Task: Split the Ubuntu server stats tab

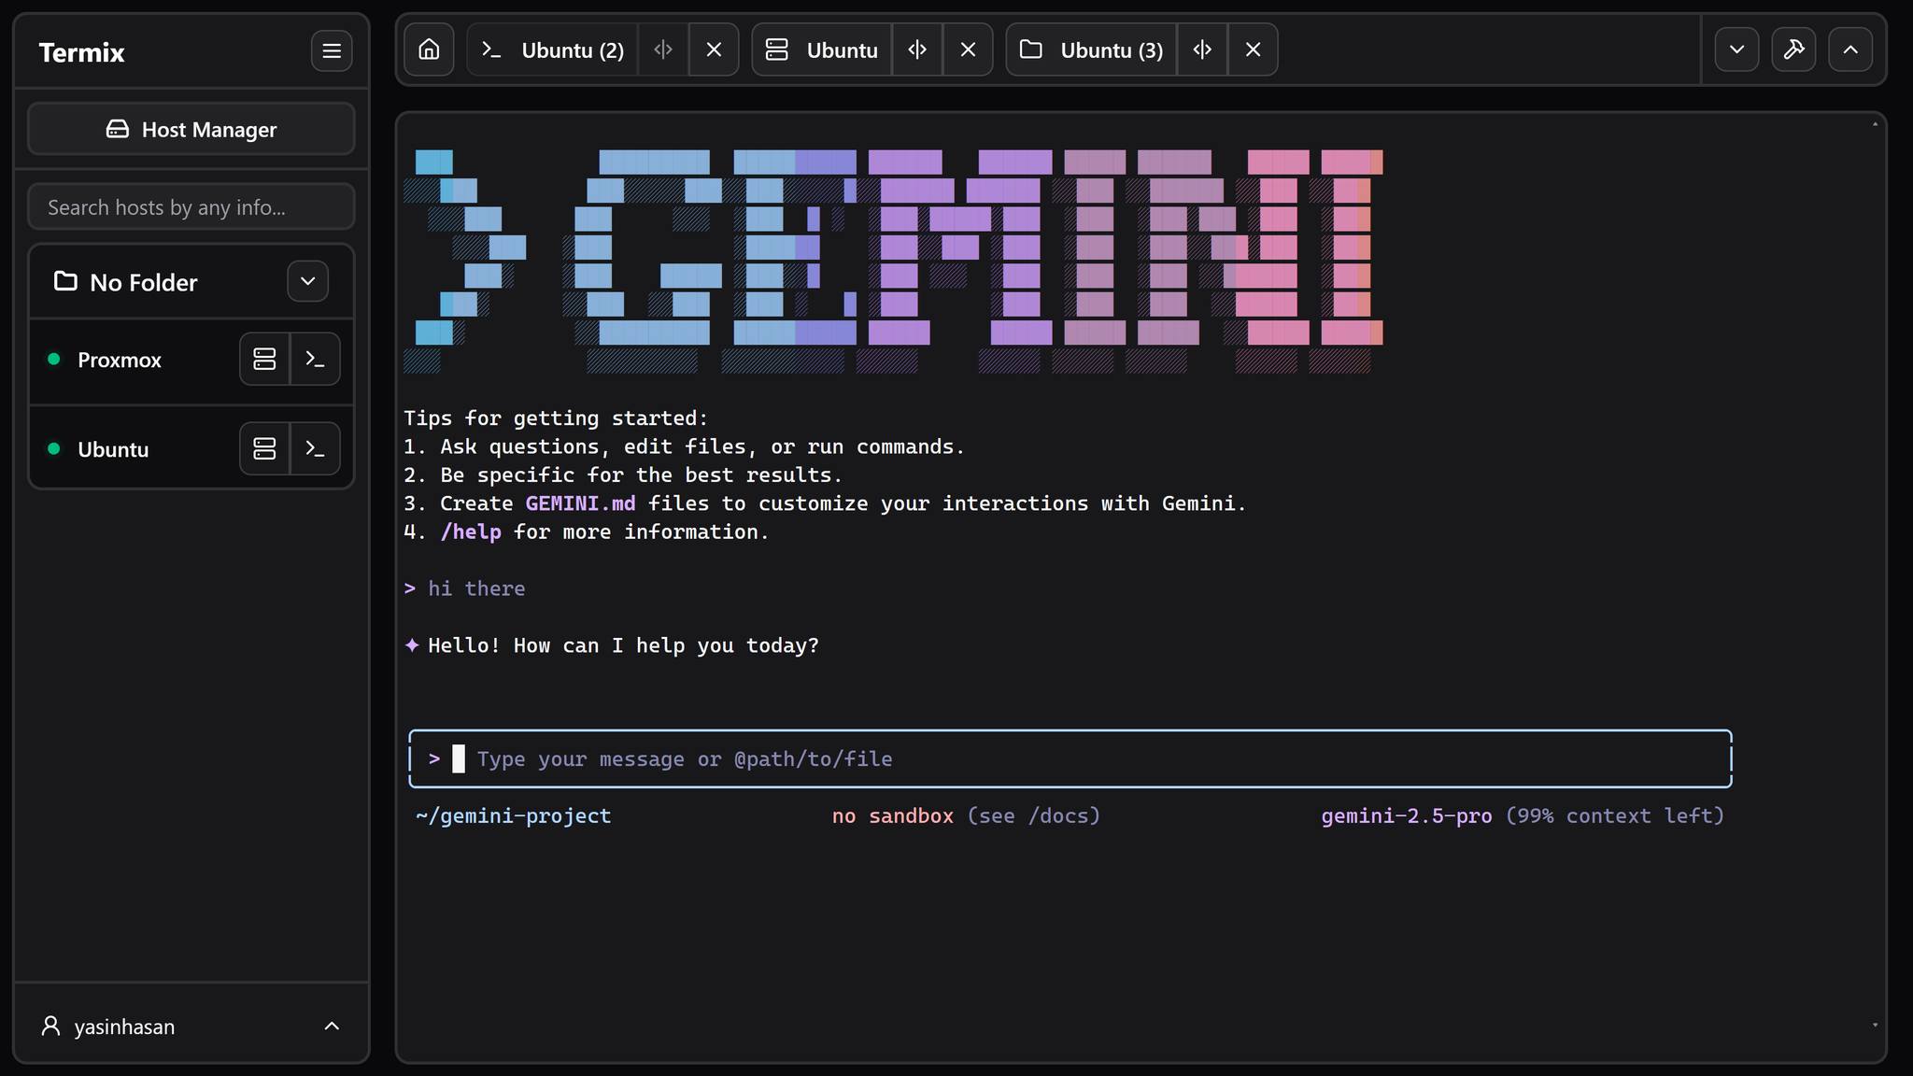Action: pos(917,50)
